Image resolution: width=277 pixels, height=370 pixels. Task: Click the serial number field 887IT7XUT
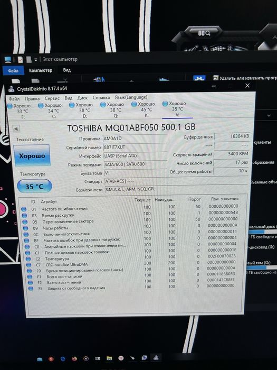[x=135, y=147]
